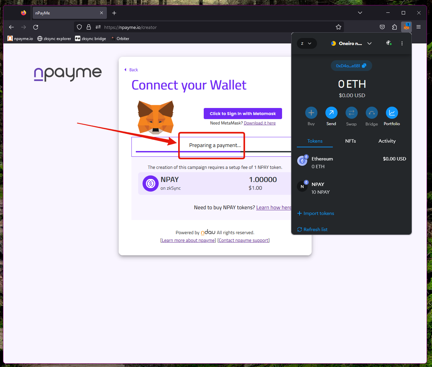This screenshot has width=432, height=367.
Task: Click the connected site status icon in MetaMask
Action: (389, 43)
